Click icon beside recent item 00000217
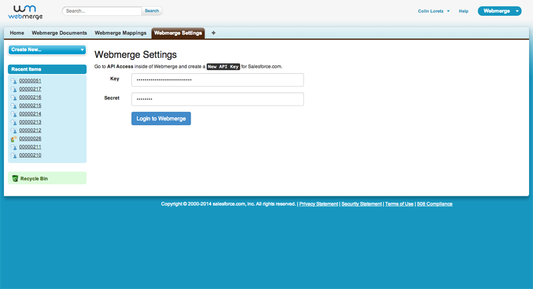The width and height of the screenshot is (533, 289). click(x=13, y=89)
